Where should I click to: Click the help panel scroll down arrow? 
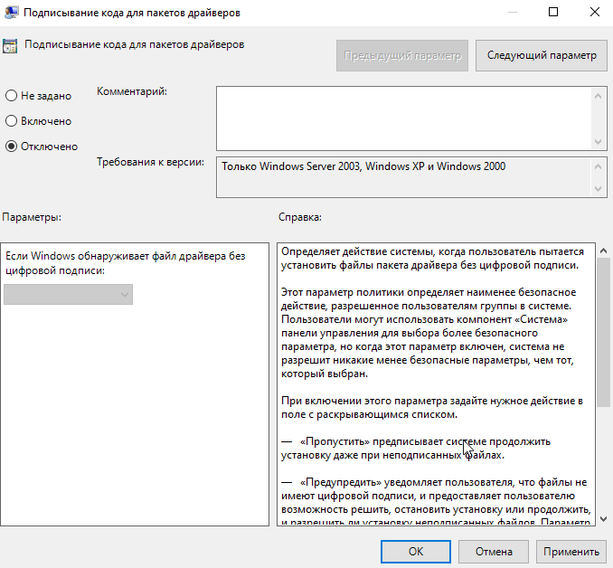pyautogui.click(x=603, y=519)
